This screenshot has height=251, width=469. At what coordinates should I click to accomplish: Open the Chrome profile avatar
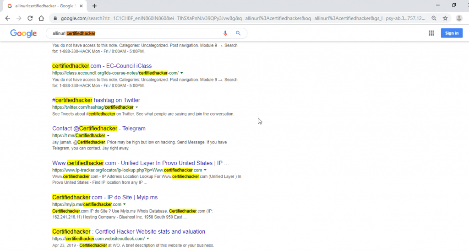coord(459,18)
